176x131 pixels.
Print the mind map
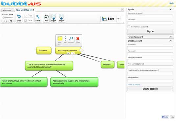(x=46, y=18)
